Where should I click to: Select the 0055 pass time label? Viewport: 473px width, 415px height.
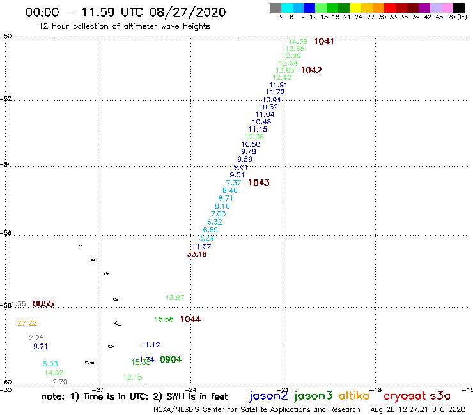[x=43, y=304]
